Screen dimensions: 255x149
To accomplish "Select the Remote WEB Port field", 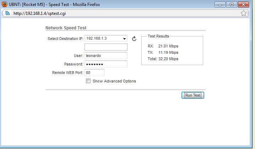I will point(94,73).
